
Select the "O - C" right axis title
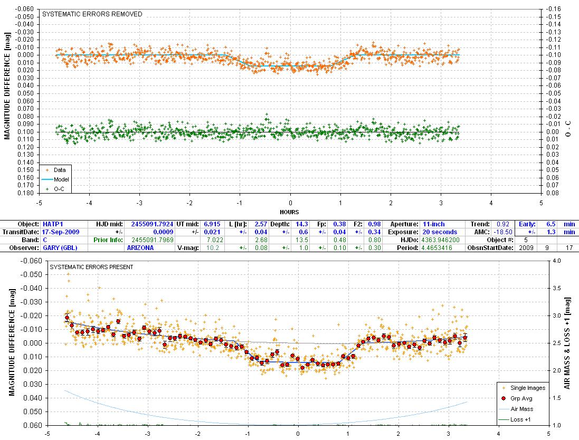[x=568, y=128]
